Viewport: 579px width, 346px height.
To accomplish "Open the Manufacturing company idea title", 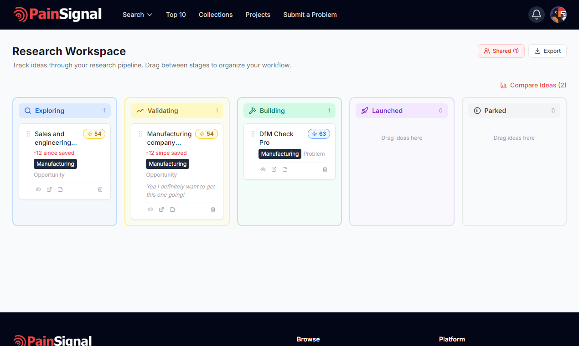I will coord(169,138).
